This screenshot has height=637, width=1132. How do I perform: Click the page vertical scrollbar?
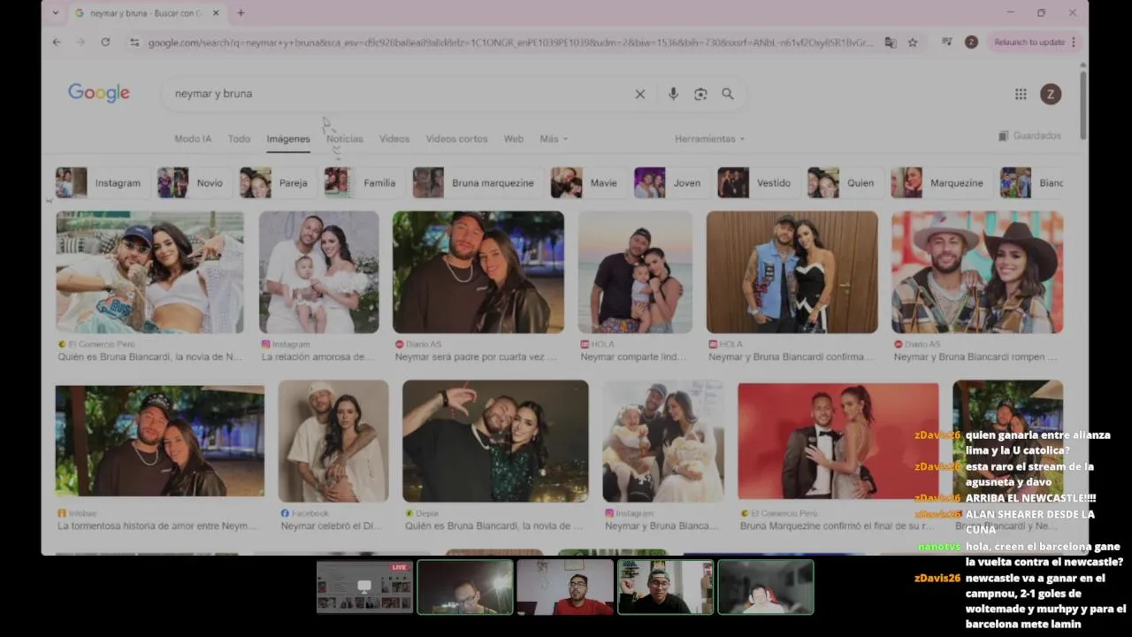point(1083,106)
